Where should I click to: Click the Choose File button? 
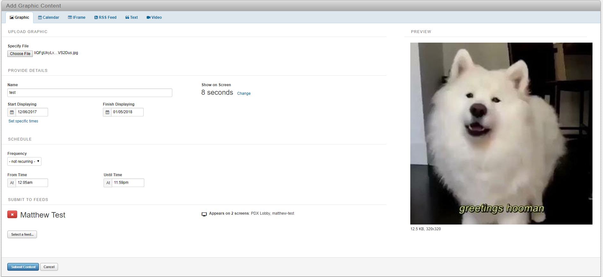click(20, 54)
